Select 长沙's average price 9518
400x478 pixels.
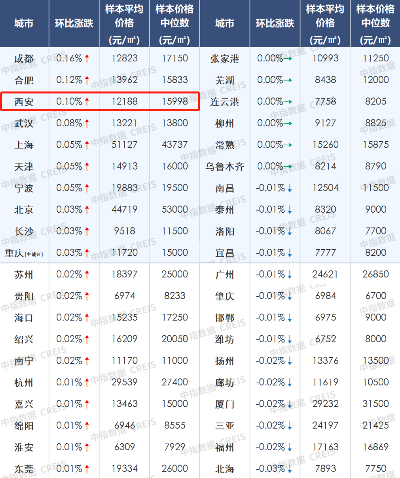125,231
